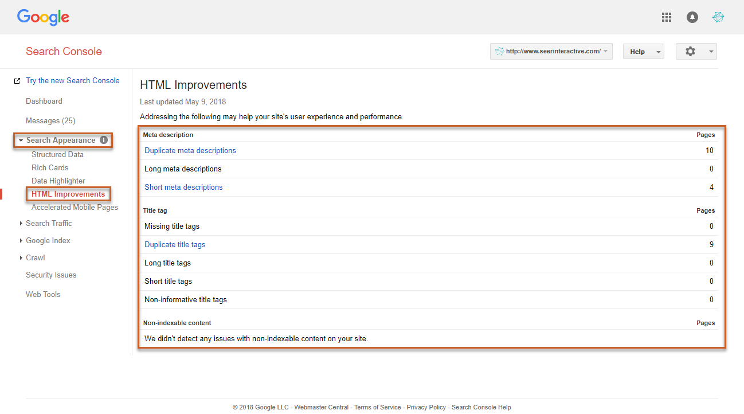The image size is (744, 414).
Task: Open the Google apps grid icon
Action: (666, 17)
